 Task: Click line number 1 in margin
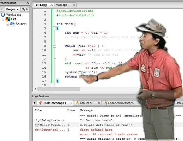[45, 11]
